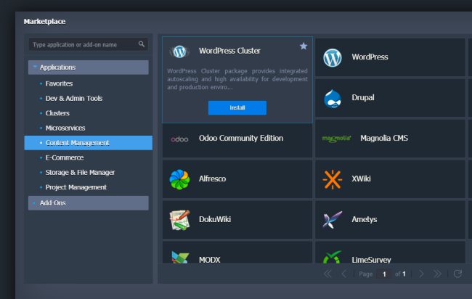Open the Clusters category
Screen dimensions: 472x299
[x=57, y=113]
